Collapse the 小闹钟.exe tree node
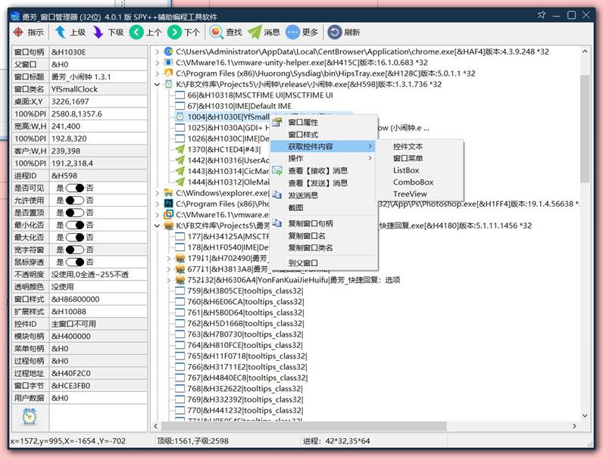 coord(157,85)
